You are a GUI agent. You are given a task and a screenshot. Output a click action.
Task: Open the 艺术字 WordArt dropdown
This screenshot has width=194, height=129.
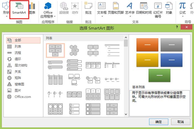coord(130,9)
